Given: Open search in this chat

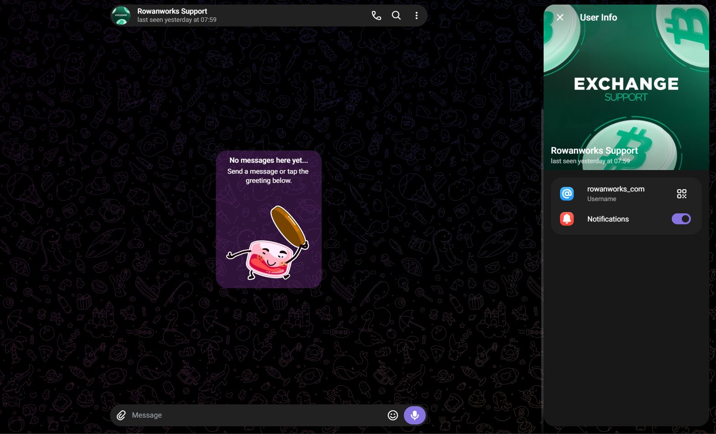Looking at the screenshot, I should click(396, 15).
